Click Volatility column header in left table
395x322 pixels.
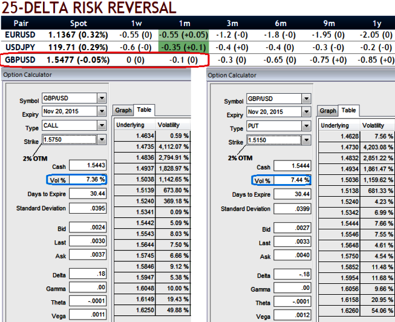(x=173, y=125)
